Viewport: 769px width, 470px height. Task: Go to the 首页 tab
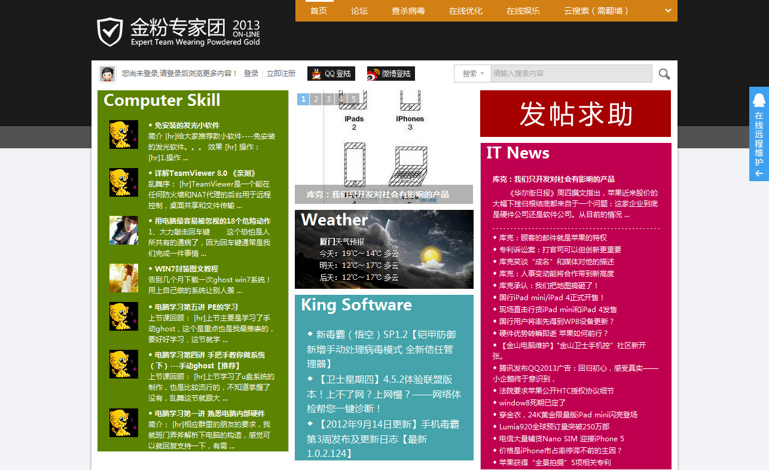coord(319,11)
